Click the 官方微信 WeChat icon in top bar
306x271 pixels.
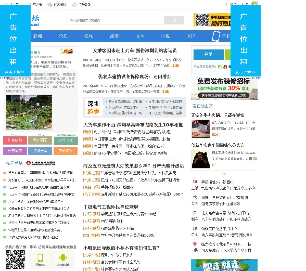click(x=50, y=5)
